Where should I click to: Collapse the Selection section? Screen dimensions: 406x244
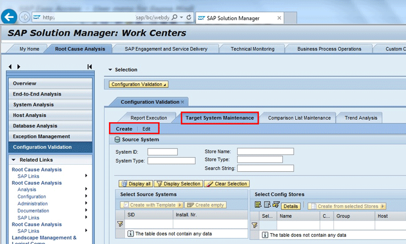point(110,70)
